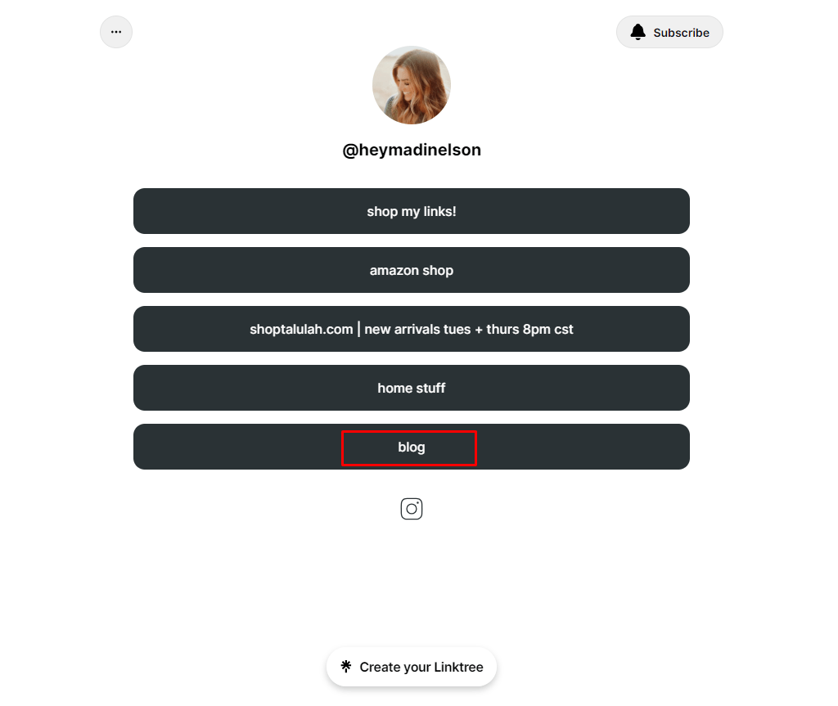The image size is (838, 706).
Task: Open the "home stuff" link
Action: click(412, 388)
